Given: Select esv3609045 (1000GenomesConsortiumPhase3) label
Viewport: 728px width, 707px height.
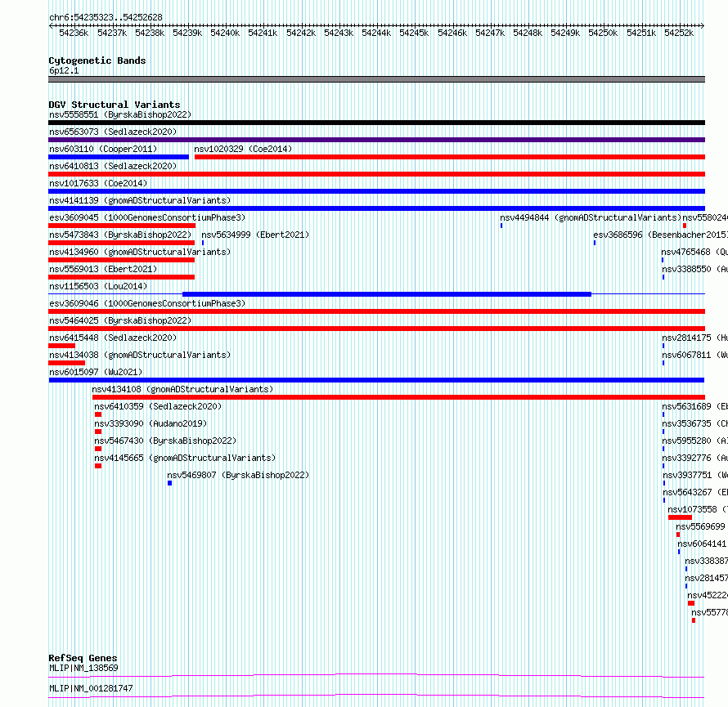Looking at the screenshot, I should [x=147, y=217].
